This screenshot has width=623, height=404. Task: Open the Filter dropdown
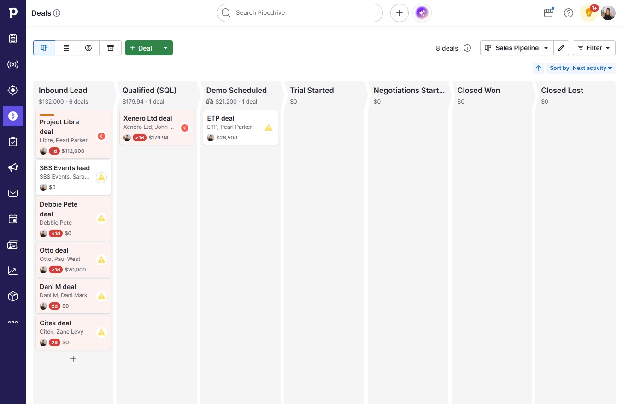click(x=594, y=48)
